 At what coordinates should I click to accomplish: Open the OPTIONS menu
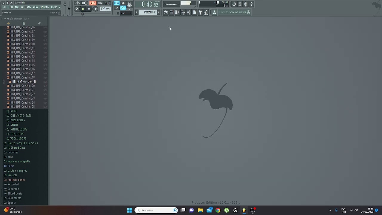(44, 7)
